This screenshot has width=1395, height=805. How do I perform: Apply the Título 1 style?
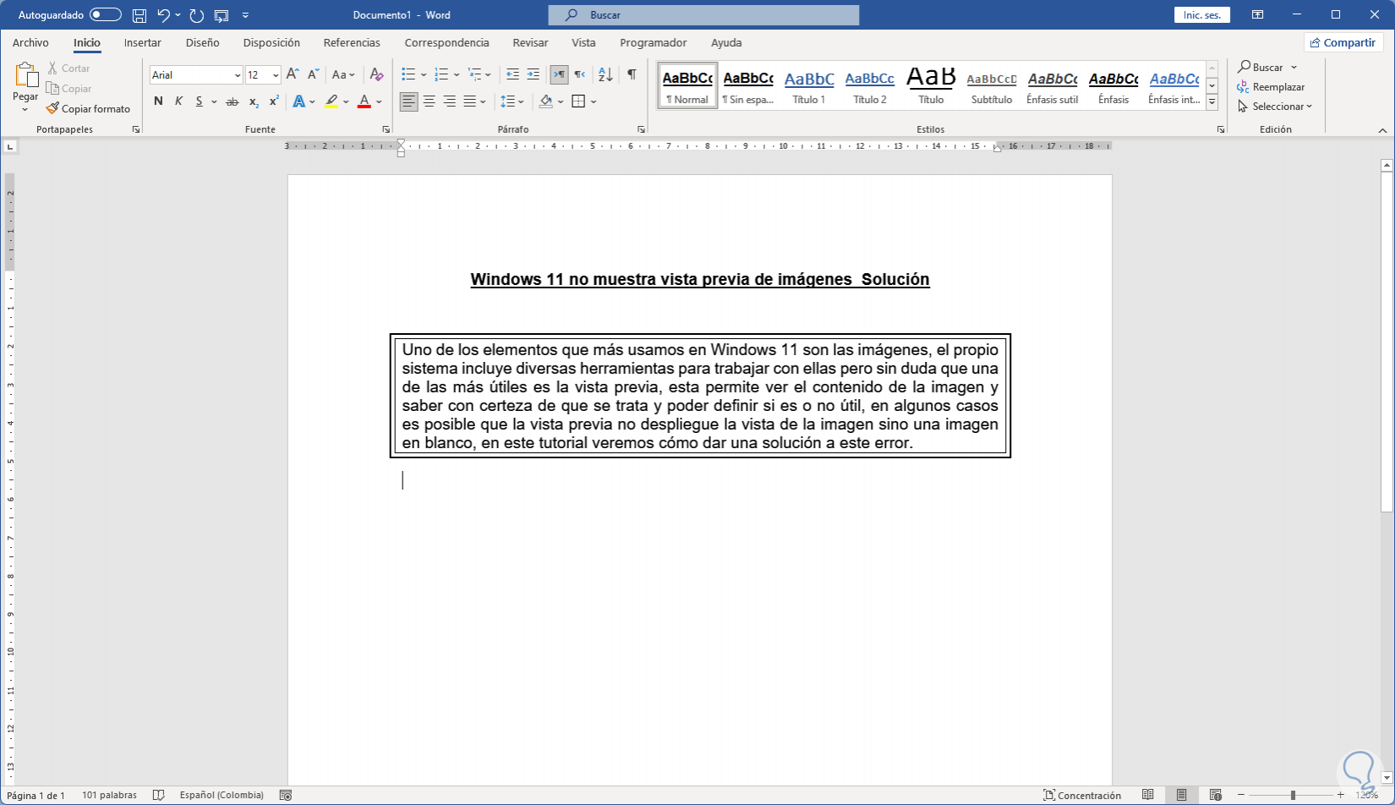[x=809, y=86]
